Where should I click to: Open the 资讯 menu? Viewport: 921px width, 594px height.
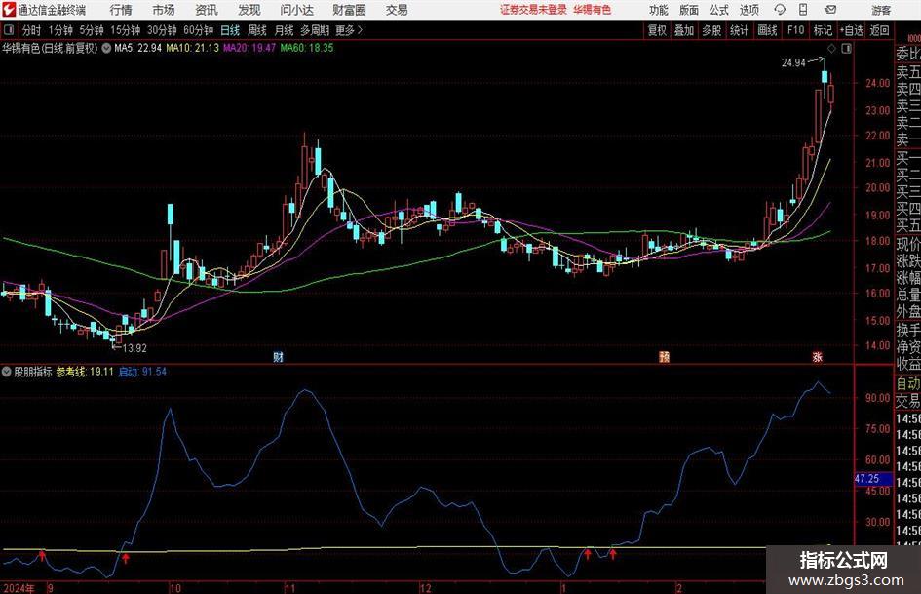[207, 10]
